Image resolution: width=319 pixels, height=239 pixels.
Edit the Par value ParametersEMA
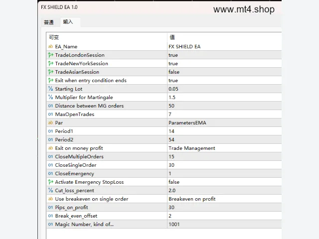pos(224,123)
